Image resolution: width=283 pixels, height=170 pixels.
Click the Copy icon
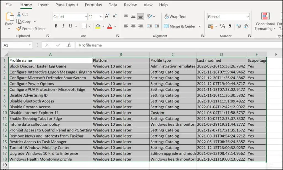(19, 21)
